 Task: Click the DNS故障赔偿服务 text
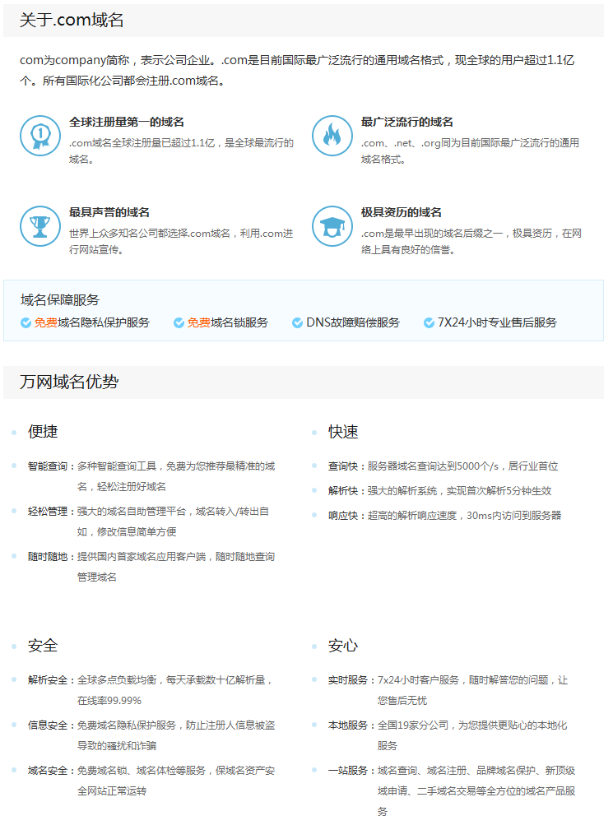(x=353, y=322)
